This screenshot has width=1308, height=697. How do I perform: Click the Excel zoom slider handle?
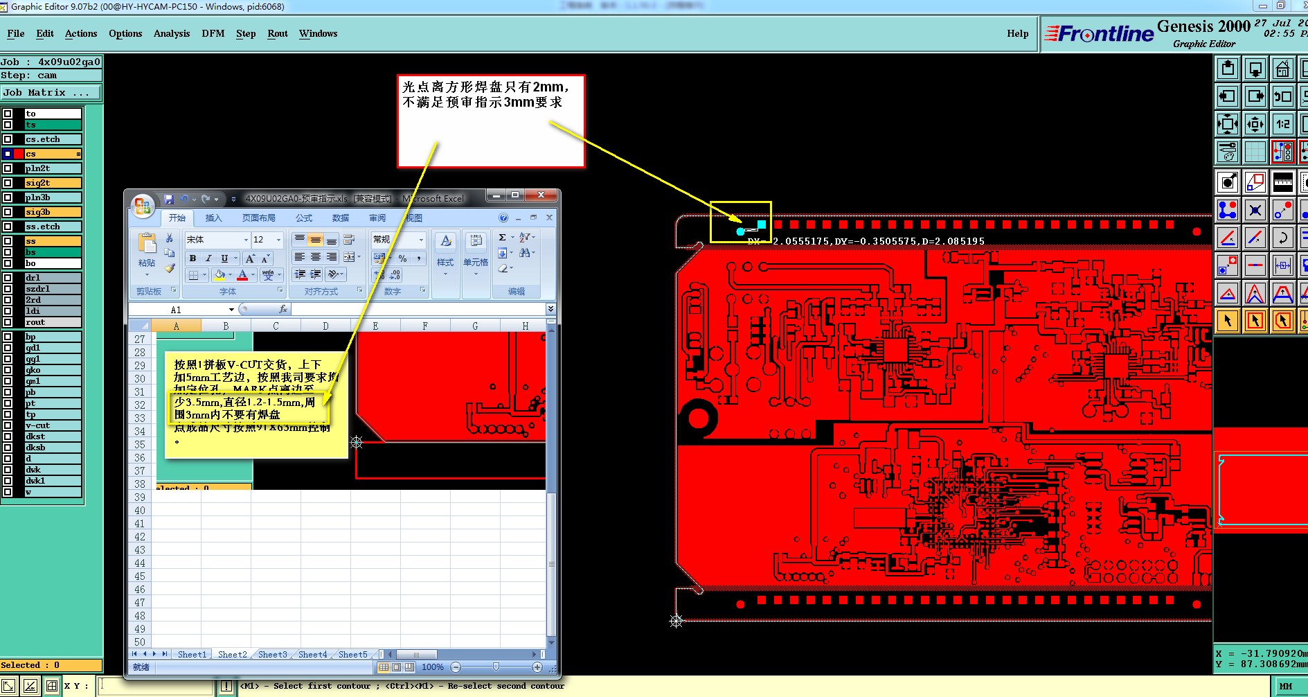click(496, 667)
